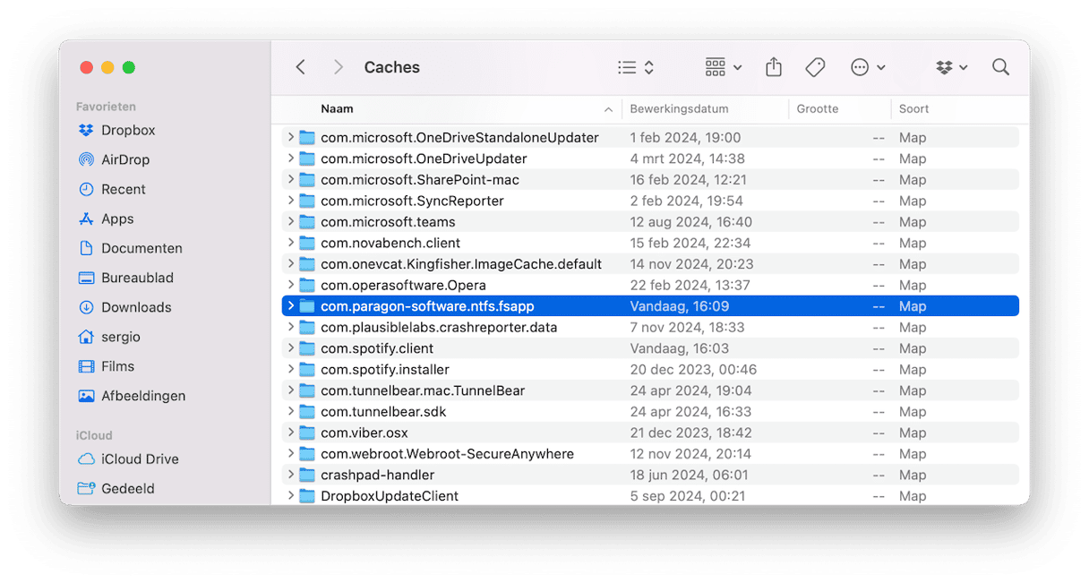The width and height of the screenshot is (1089, 583).
Task: Click the Share toolbar icon
Action: (x=774, y=67)
